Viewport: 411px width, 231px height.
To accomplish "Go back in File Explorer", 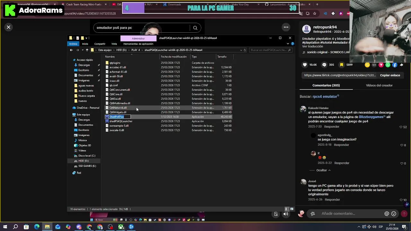I will [x=71, y=50].
